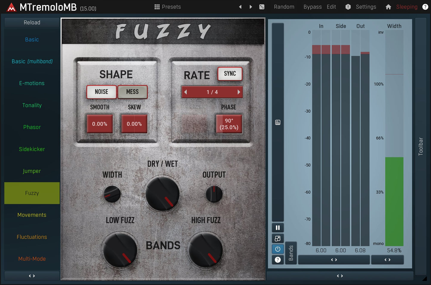Click the resize corner grip icon

point(424,278)
